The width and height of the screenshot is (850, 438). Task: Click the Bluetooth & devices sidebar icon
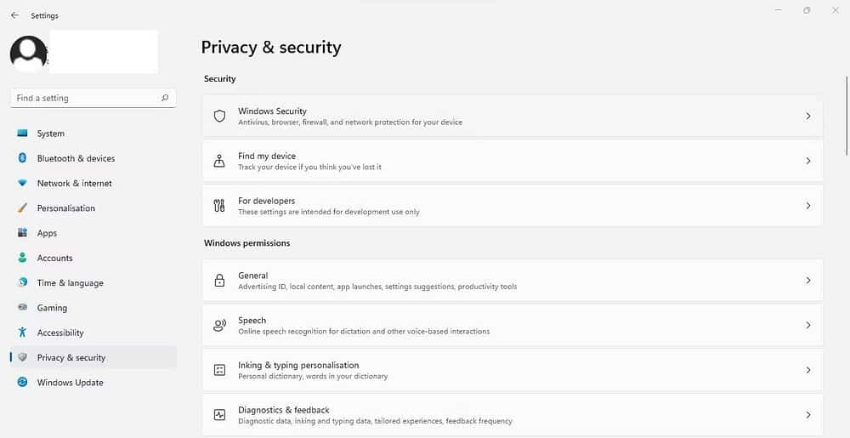tap(22, 158)
